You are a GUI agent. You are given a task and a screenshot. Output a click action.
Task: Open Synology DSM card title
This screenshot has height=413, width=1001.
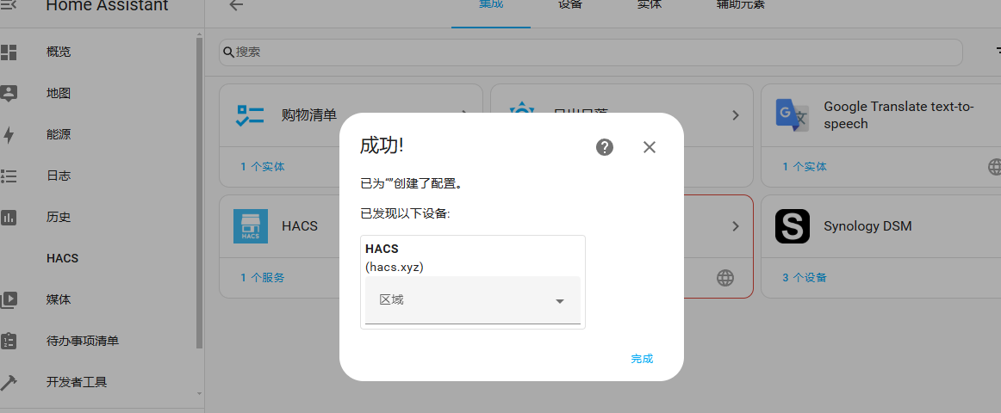point(867,226)
